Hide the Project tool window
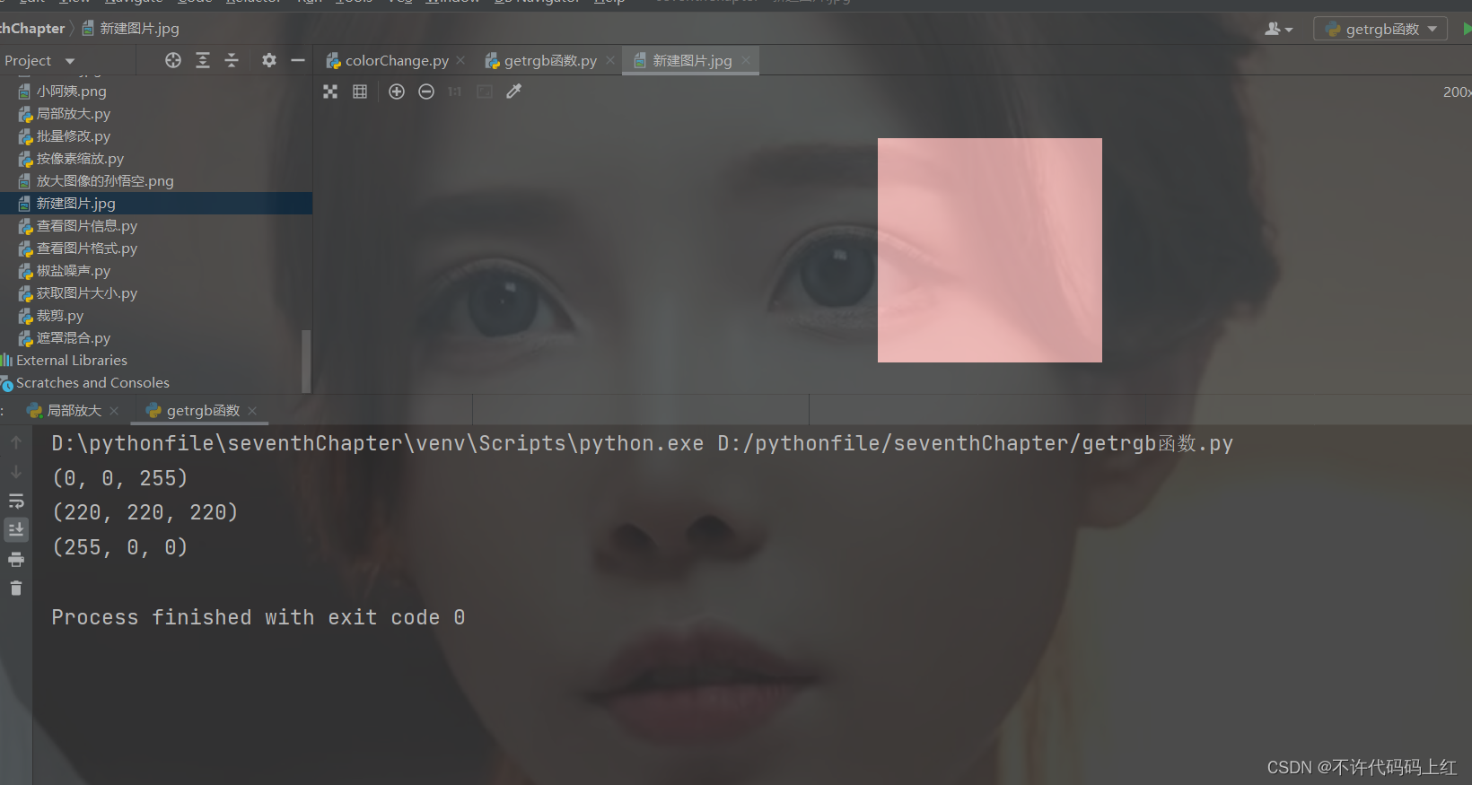The width and height of the screenshot is (1472, 785). click(298, 60)
